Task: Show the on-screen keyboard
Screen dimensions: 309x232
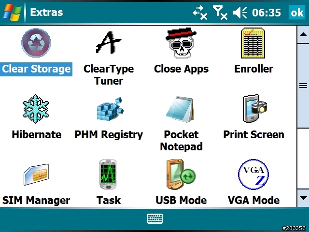Action: click(155, 218)
